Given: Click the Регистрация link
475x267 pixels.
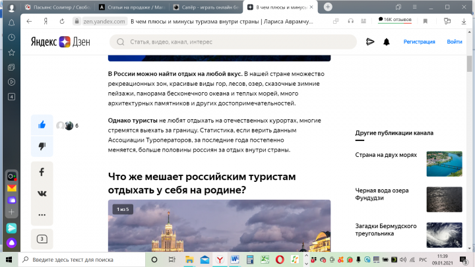Looking at the screenshot, I should tap(420, 42).
